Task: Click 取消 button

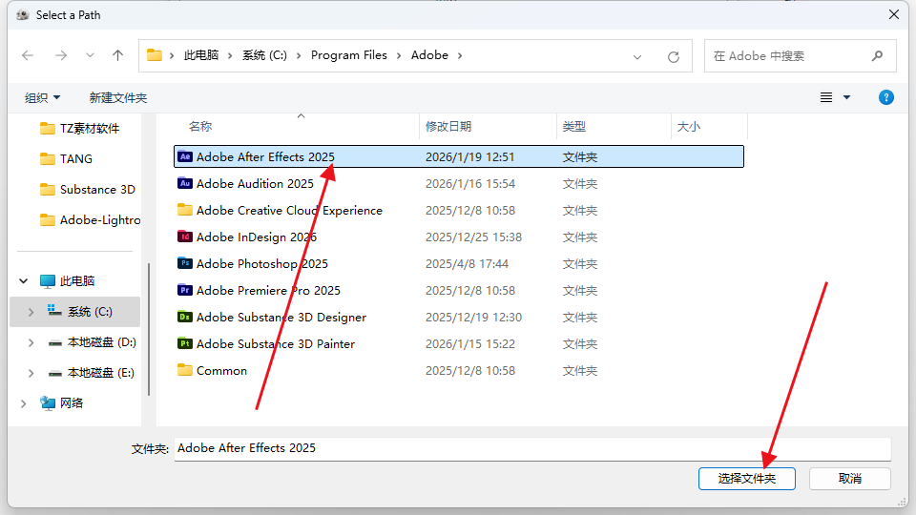Action: (x=850, y=479)
